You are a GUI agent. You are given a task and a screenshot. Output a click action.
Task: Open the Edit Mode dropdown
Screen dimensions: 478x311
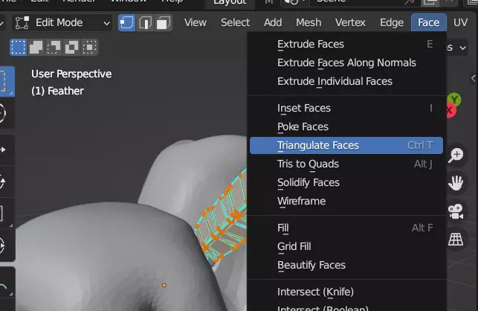pyautogui.click(x=62, y=22)
